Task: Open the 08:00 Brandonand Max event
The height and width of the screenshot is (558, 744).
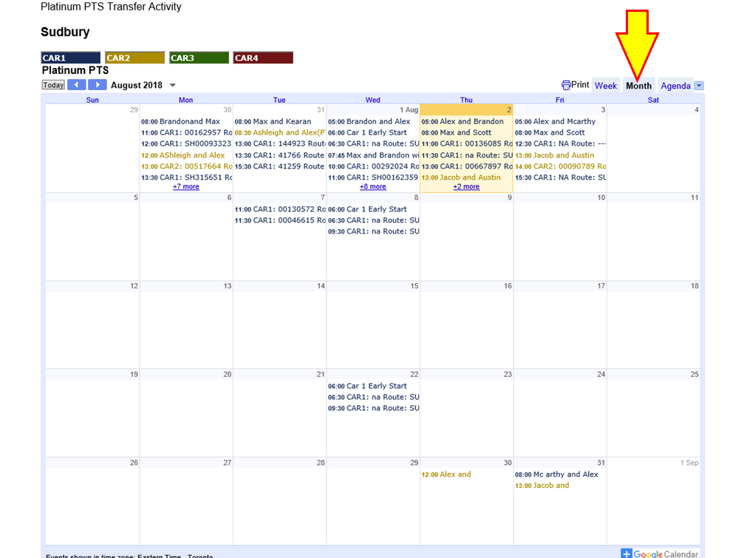Action: [x=181, y=121]
